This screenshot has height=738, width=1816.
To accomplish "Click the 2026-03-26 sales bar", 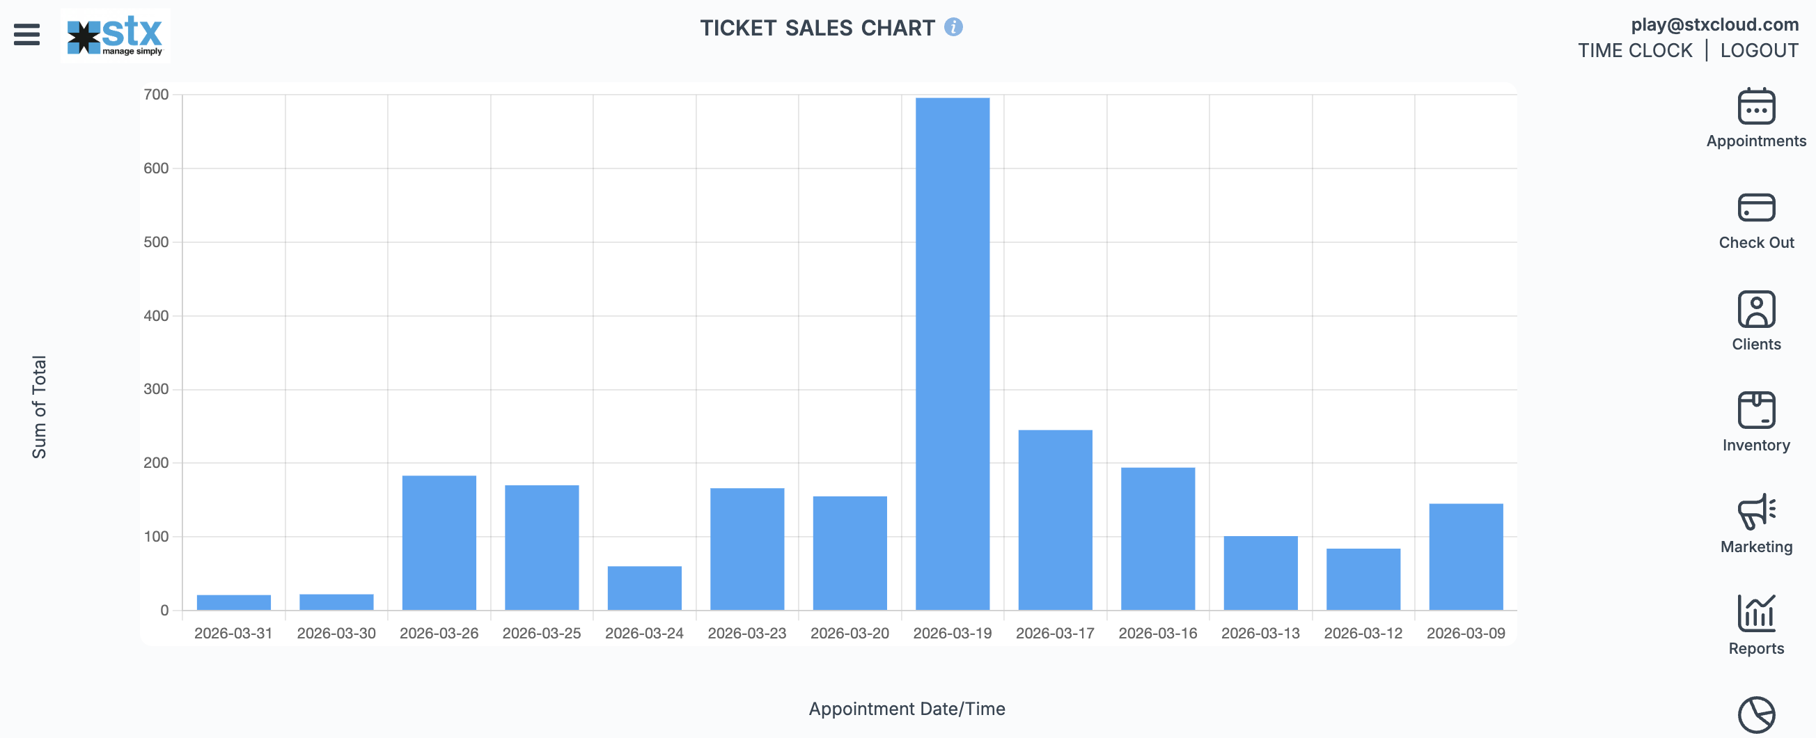I will [x=439, y=542].
